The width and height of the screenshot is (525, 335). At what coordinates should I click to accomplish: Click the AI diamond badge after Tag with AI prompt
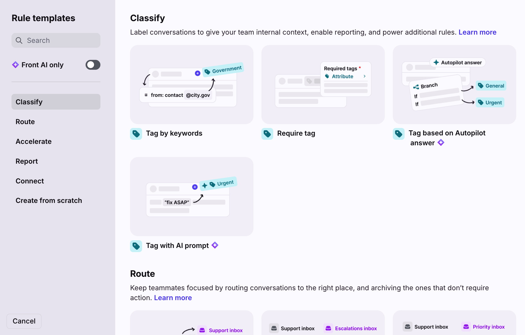(x=215, y=245)
